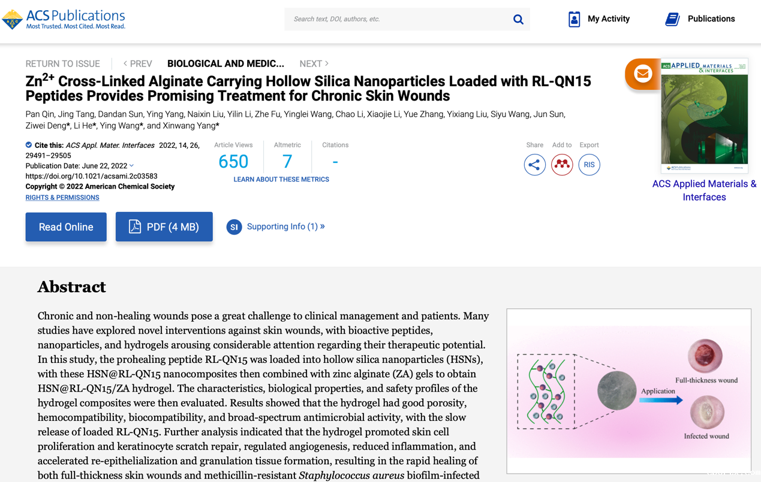
Task: Export citation with RIS icon
Action: (x=589, y=165)
